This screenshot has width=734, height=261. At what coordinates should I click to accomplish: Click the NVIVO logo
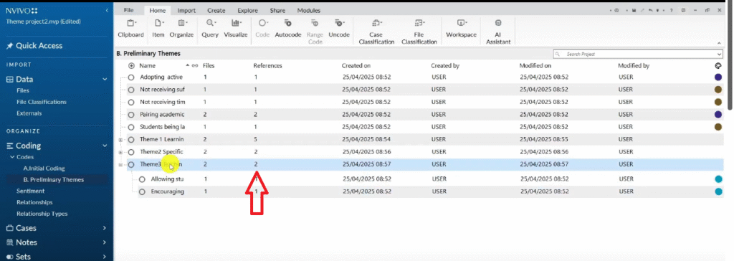pos(22,10)
